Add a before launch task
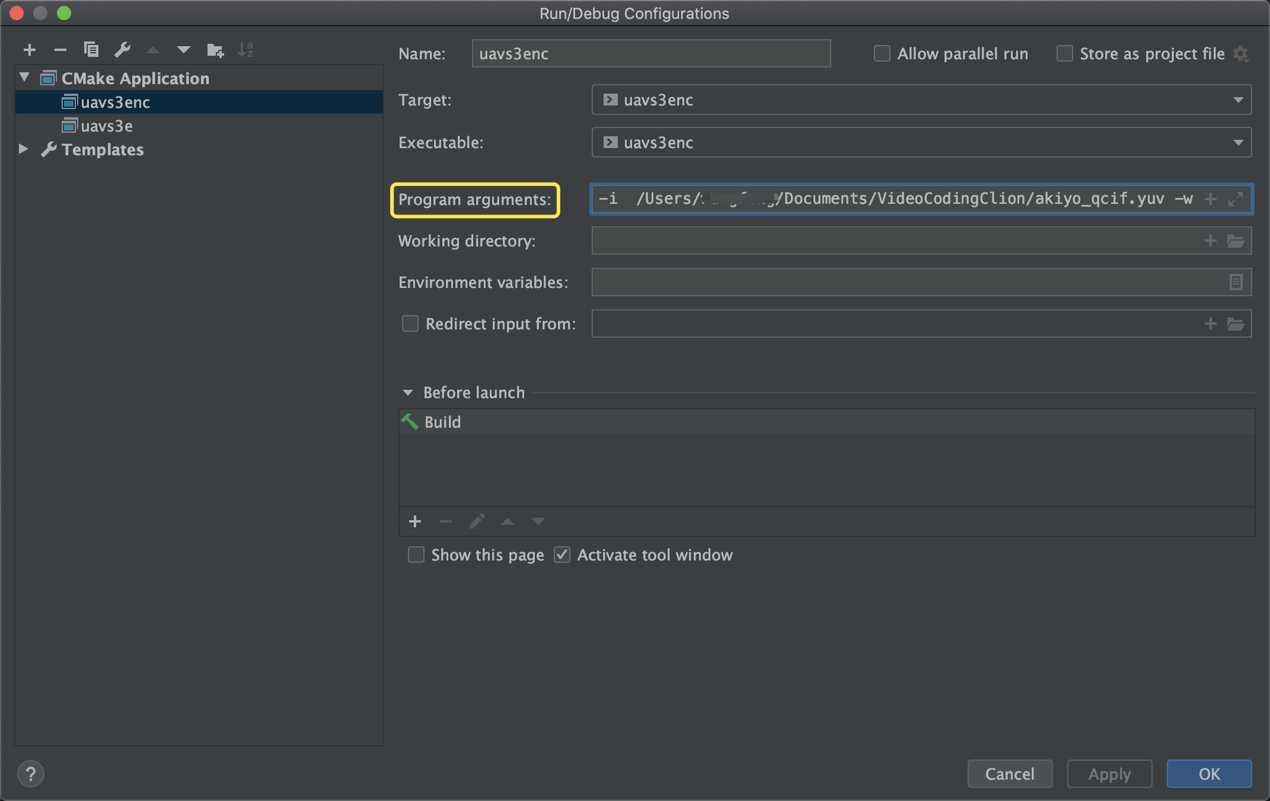The width and height of the screenshot is (1270, 801). 415,521
